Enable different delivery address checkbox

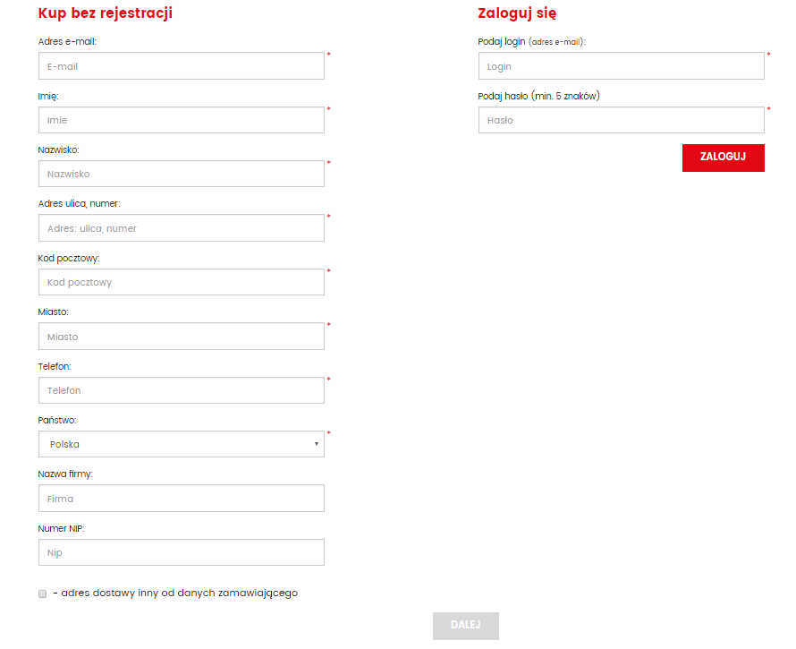click(42, 593)
